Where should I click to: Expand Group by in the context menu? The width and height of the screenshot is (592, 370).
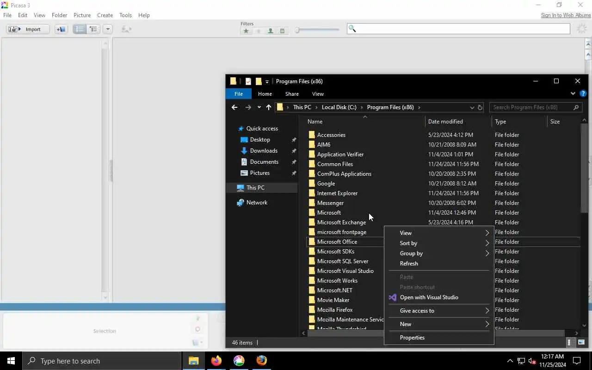[x=439, y=253]
